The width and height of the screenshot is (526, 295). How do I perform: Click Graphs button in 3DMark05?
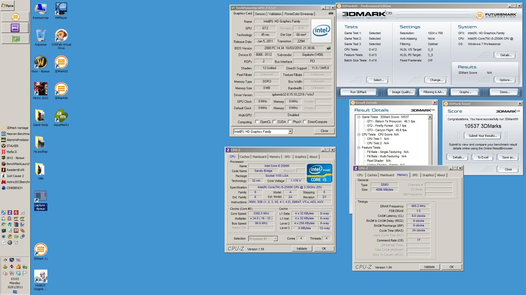(465, 92)
